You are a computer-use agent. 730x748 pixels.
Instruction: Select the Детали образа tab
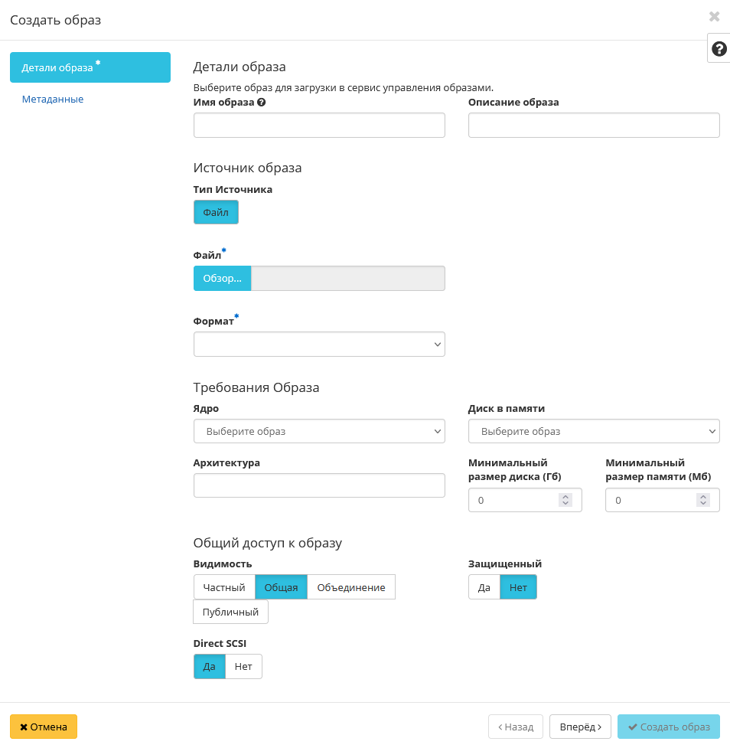pyautogui.click(x=90, y=67)
